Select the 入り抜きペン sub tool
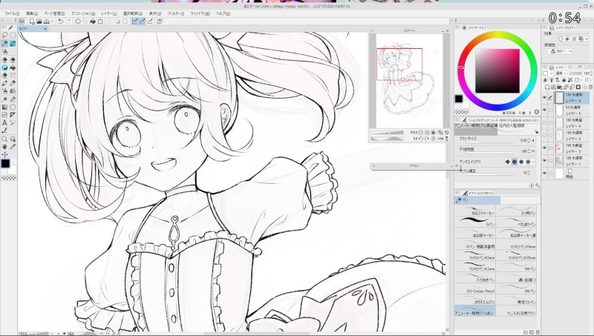The image size is (594, 336). click(x=475, y=277)
